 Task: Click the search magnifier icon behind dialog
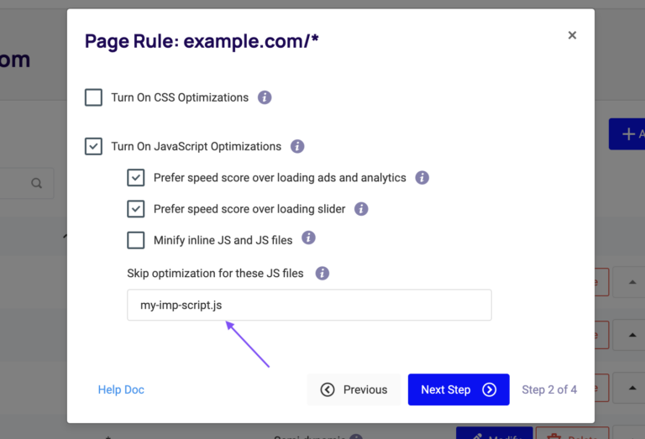pos(36,183)
